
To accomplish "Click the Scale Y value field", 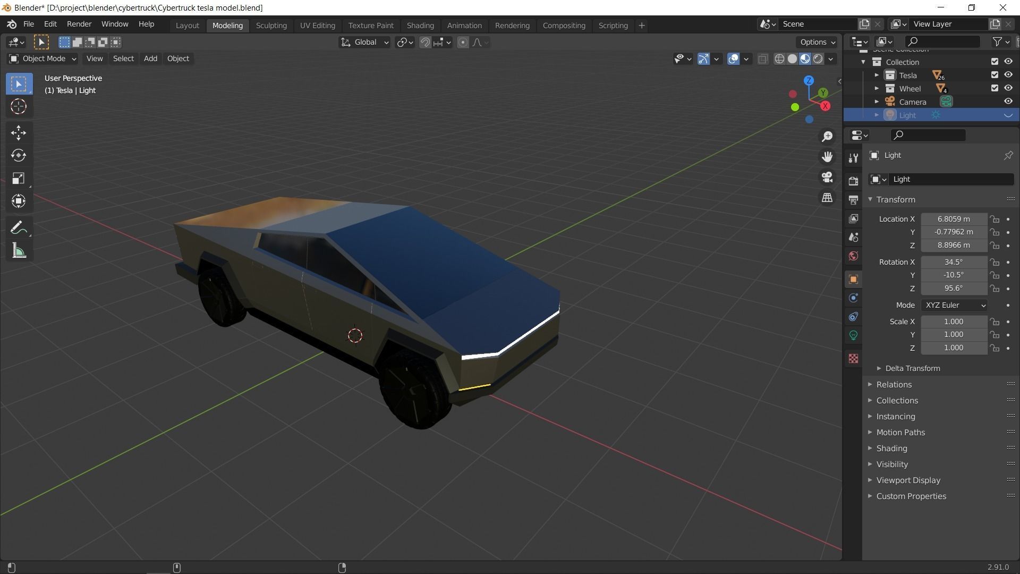I will click(x=954, y=335).
